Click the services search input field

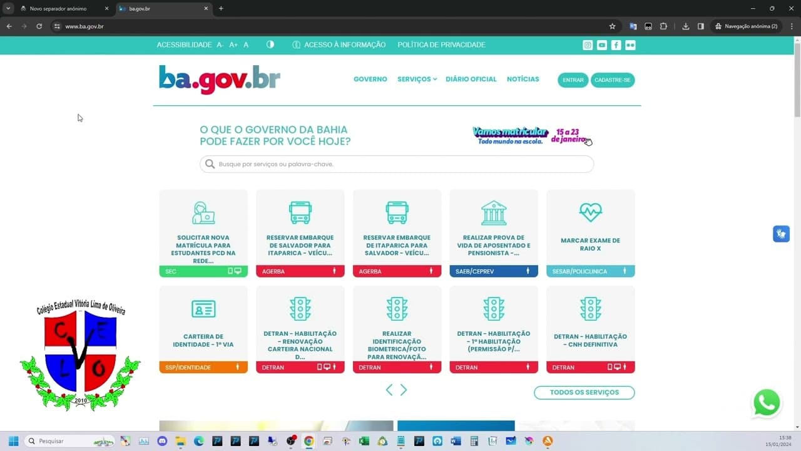[397, 164]
